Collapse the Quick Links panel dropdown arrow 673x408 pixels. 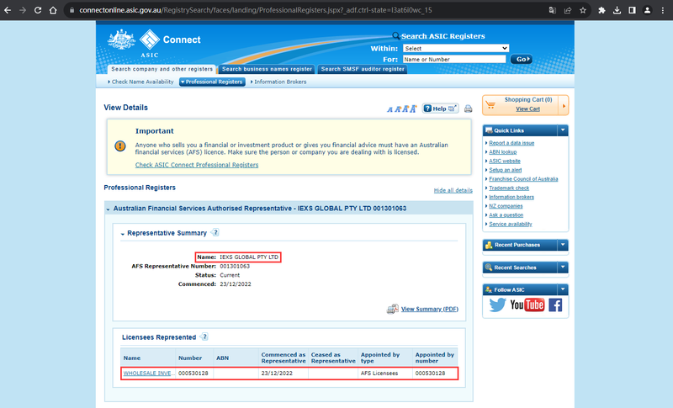pyautogui.click(x=563, y=130)
